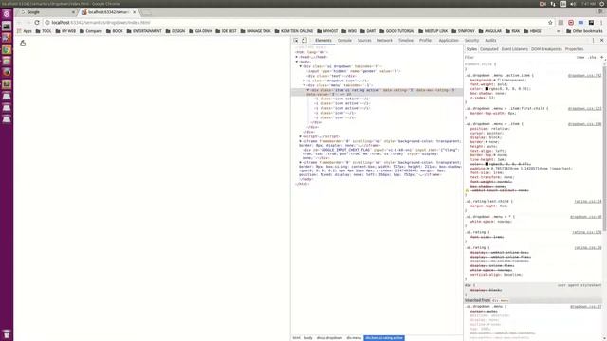607x341 pixels.
Task: Select body in the DOM breadcrumb
Action: pyautogui.click(x=308, y=338)
